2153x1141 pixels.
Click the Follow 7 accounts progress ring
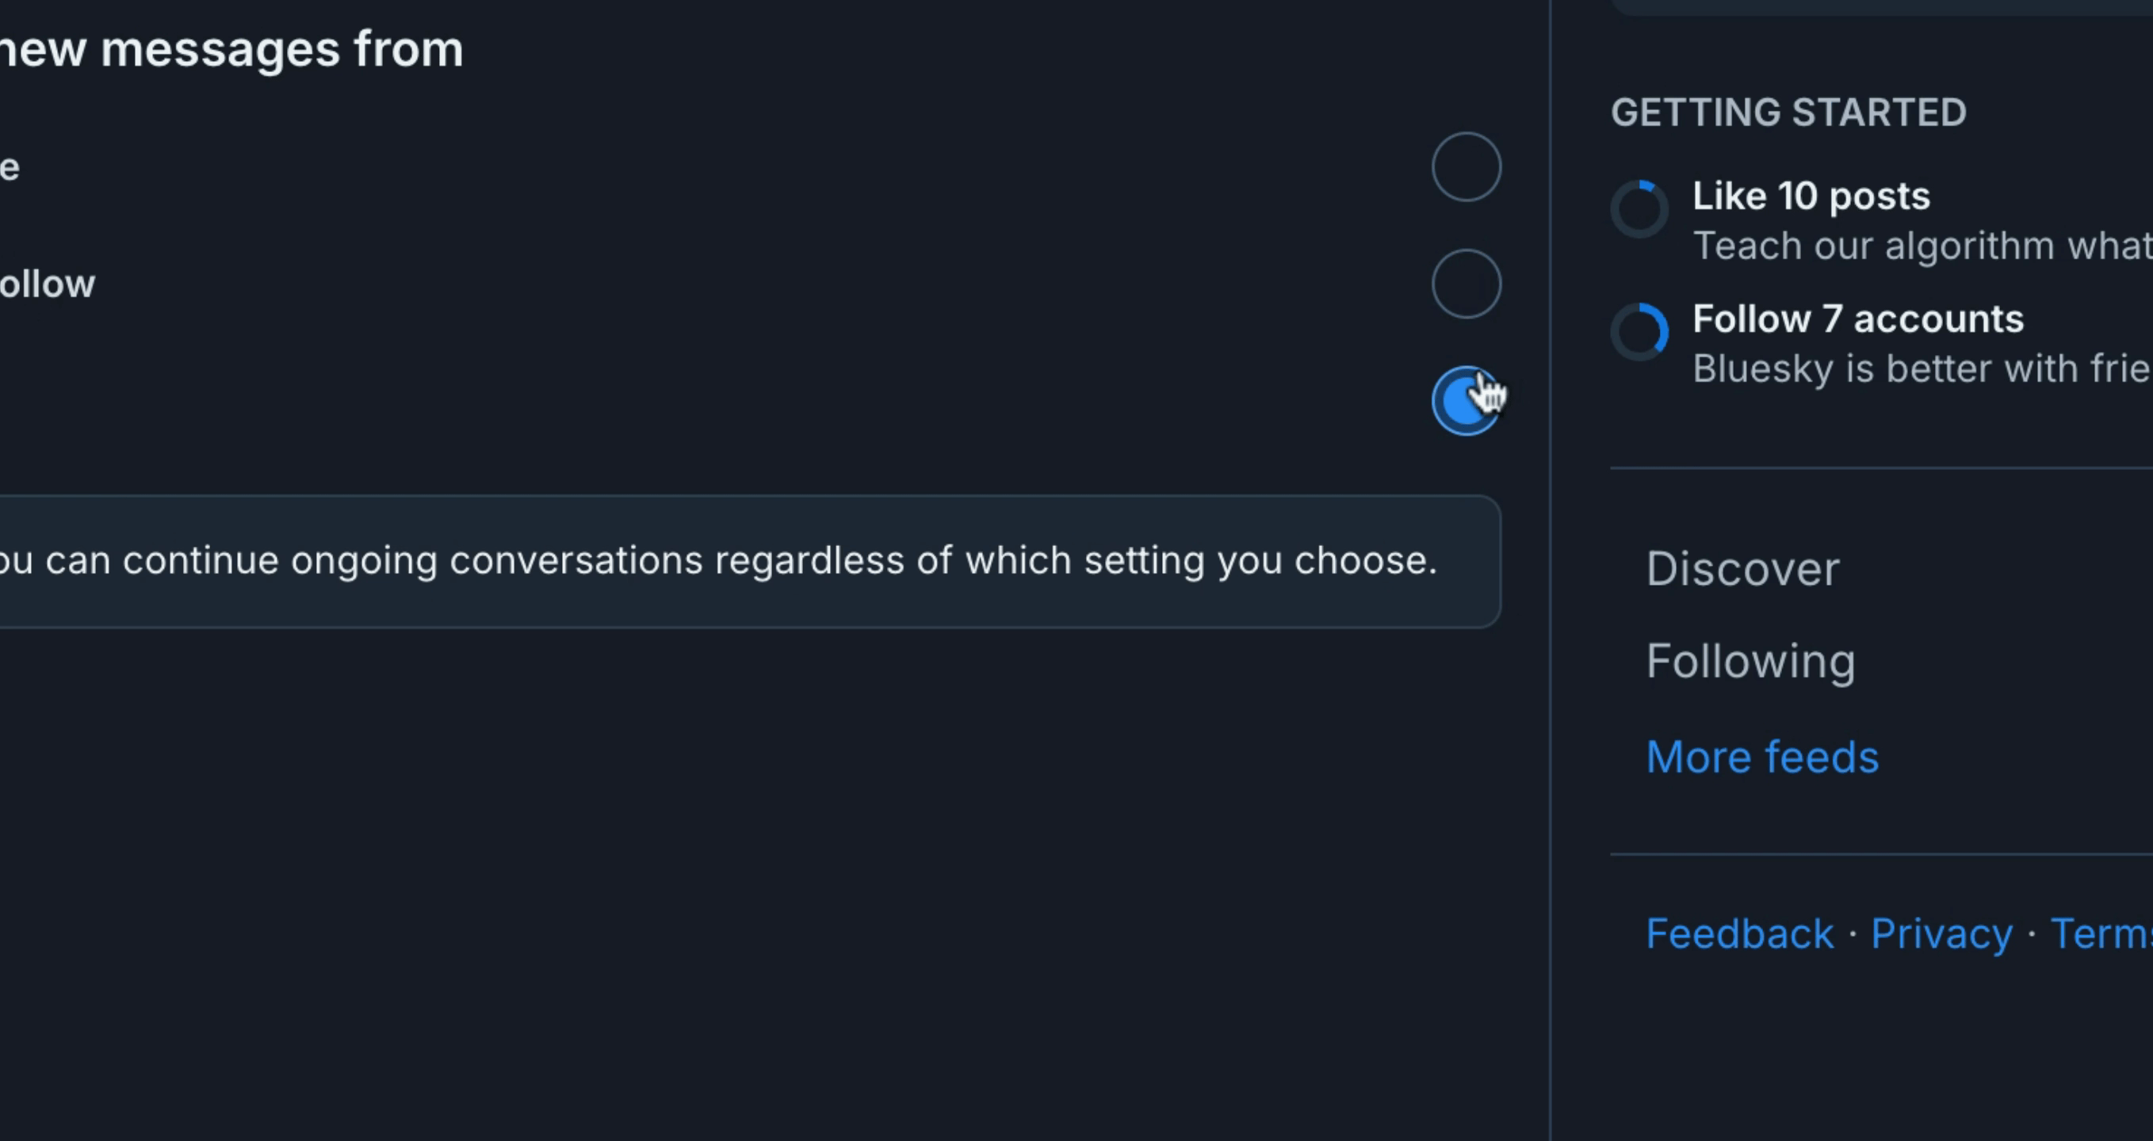pos(1639,332)
